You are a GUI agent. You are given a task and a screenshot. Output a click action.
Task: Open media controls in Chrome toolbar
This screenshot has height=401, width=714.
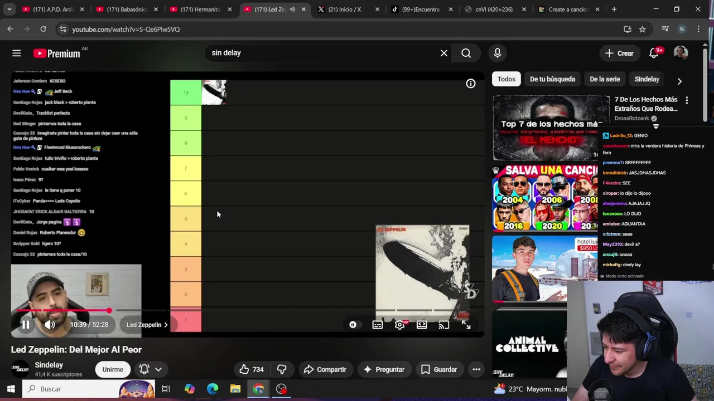point(665,29)
